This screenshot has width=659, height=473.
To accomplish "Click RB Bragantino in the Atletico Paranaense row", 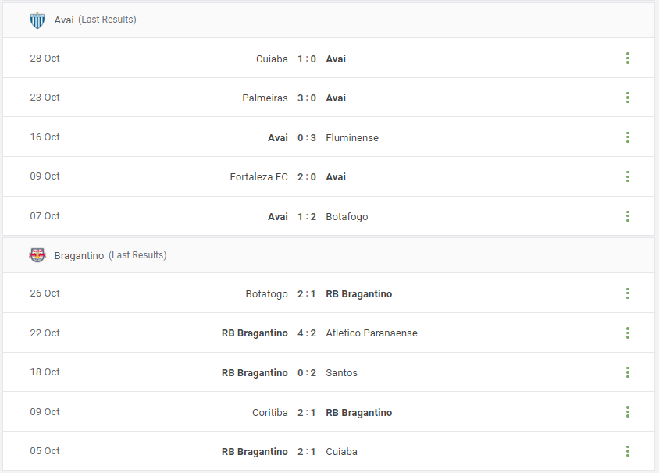I will coord(255,333).
